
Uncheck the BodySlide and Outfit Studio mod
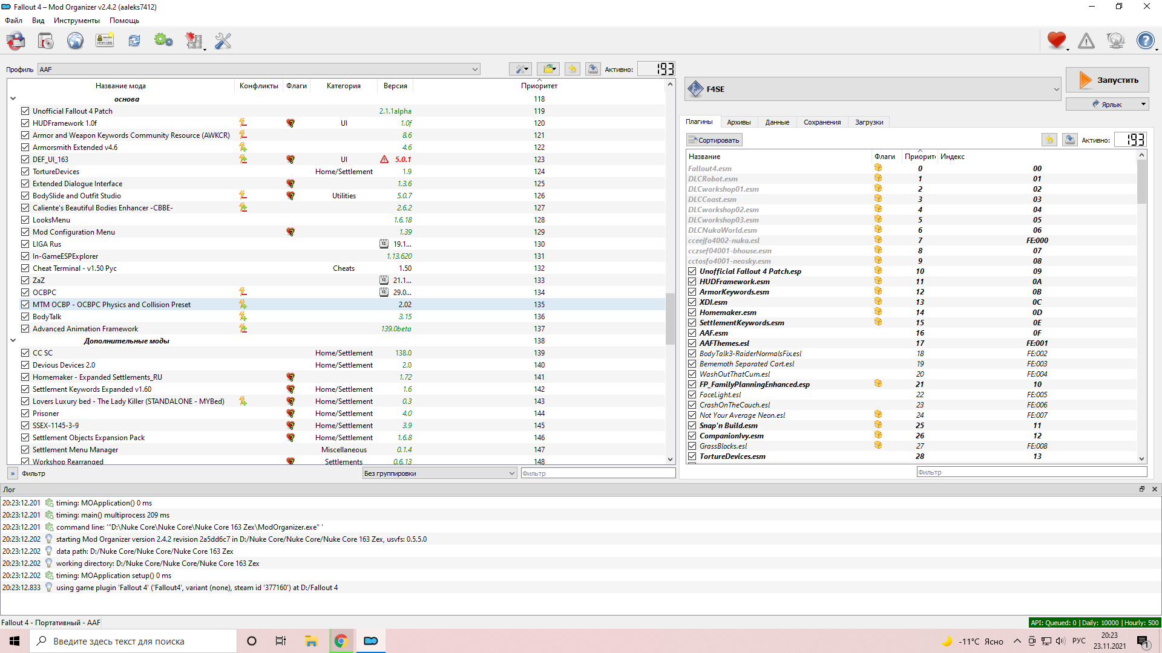point(25,196)
